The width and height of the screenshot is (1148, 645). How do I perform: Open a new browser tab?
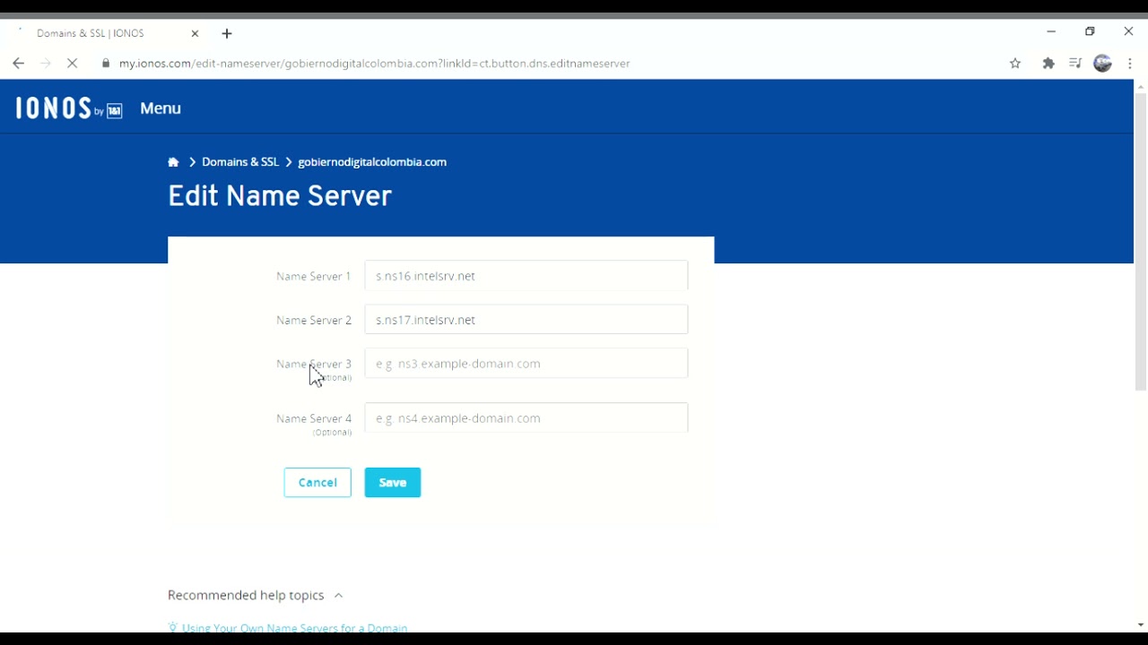click(227, 34)
